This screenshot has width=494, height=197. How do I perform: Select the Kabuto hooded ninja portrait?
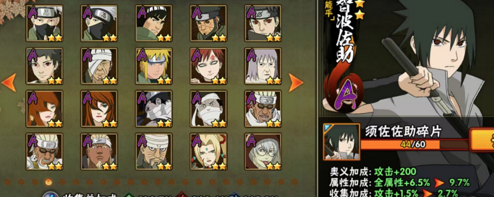[263, 151]
